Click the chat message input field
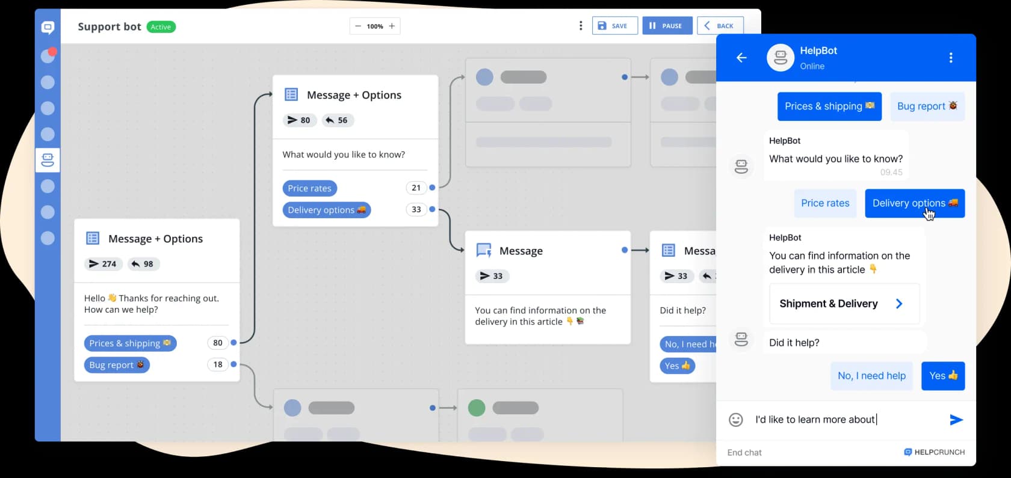The width and height of the screenshot is (1011, 478). point(846,420)
